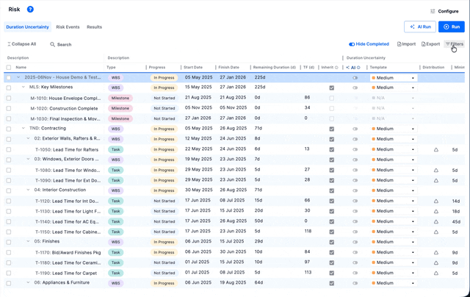The height and width of the screenshot is (297, 470).
Task: Click the Import file icon
Action: pos(399,44)
